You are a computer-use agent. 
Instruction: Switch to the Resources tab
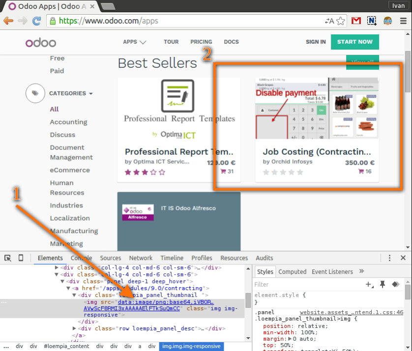click(234, 258)
